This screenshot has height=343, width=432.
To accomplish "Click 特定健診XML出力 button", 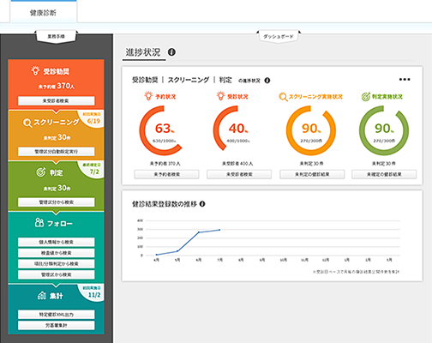I will click(57, 315).
